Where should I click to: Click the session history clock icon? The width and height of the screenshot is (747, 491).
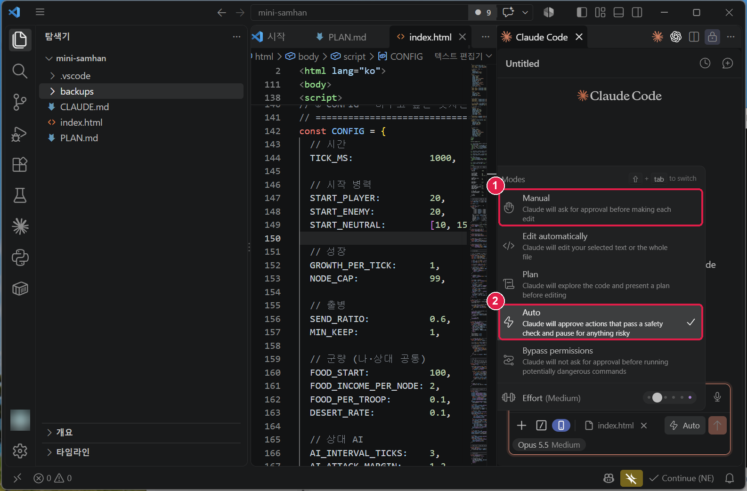[x=705, y=63]
